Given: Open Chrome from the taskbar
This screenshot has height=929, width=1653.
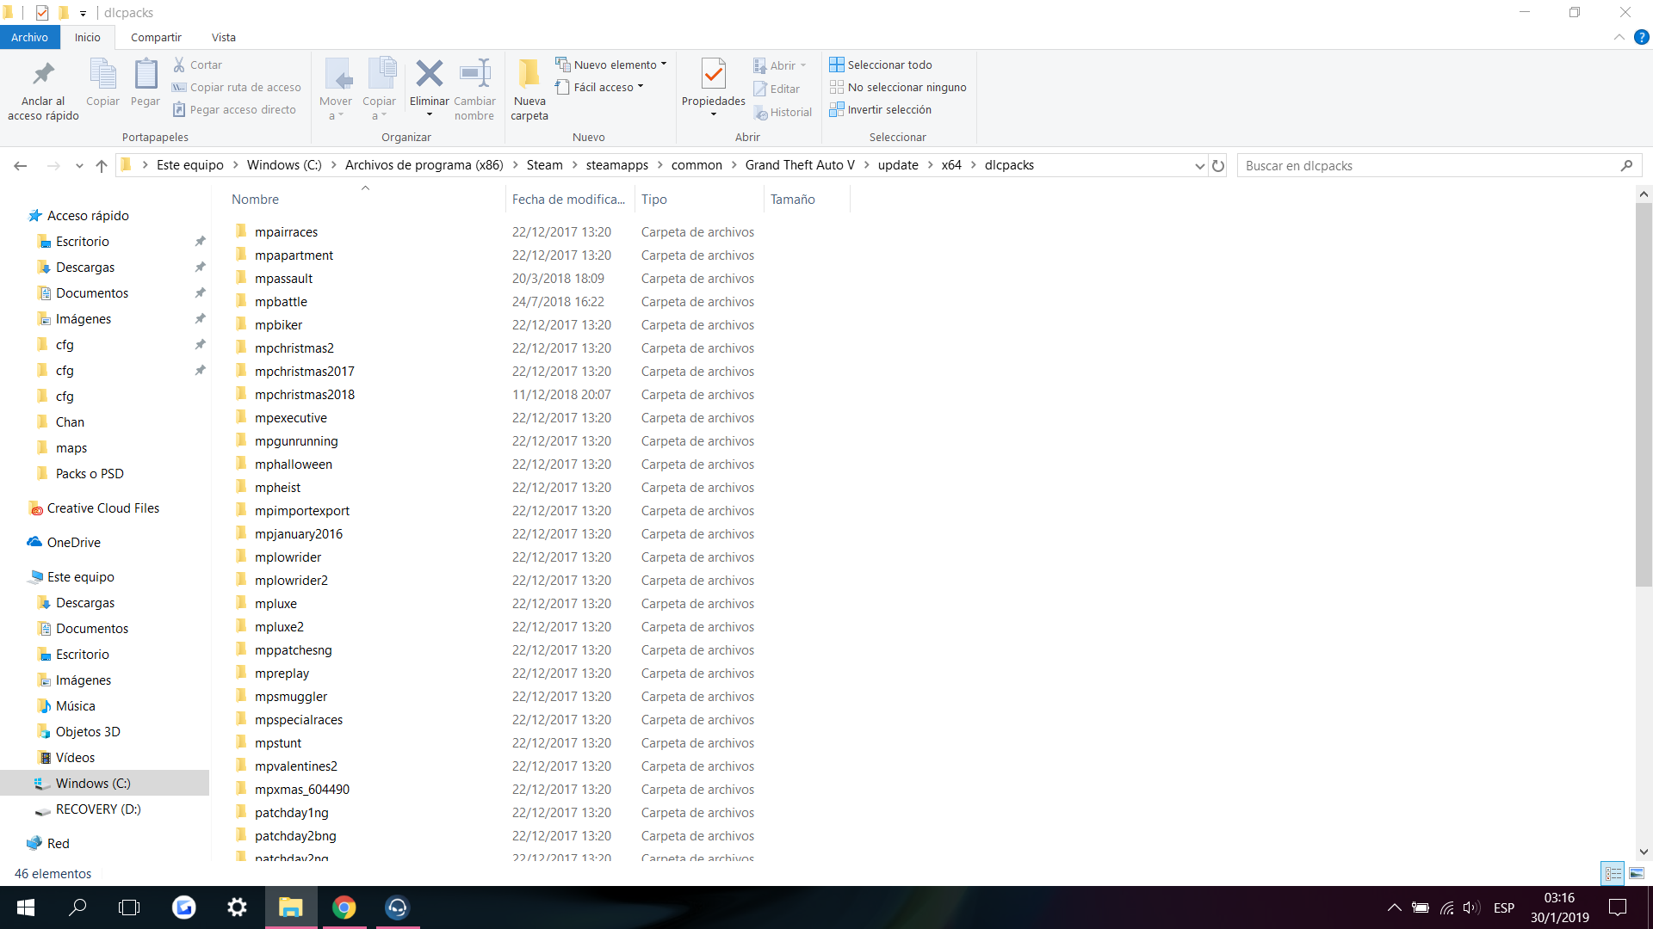Looking at the screenshot, I should click(344, 907).
